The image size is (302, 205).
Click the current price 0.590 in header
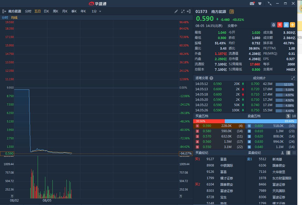[x=205, y=19]
